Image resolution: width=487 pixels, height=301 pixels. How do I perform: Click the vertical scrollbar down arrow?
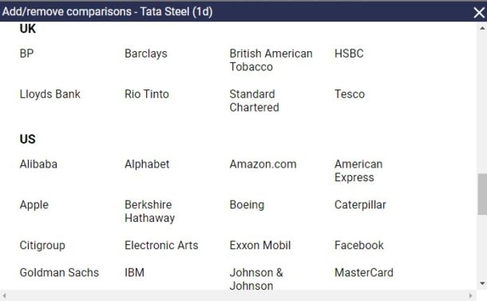482,283
